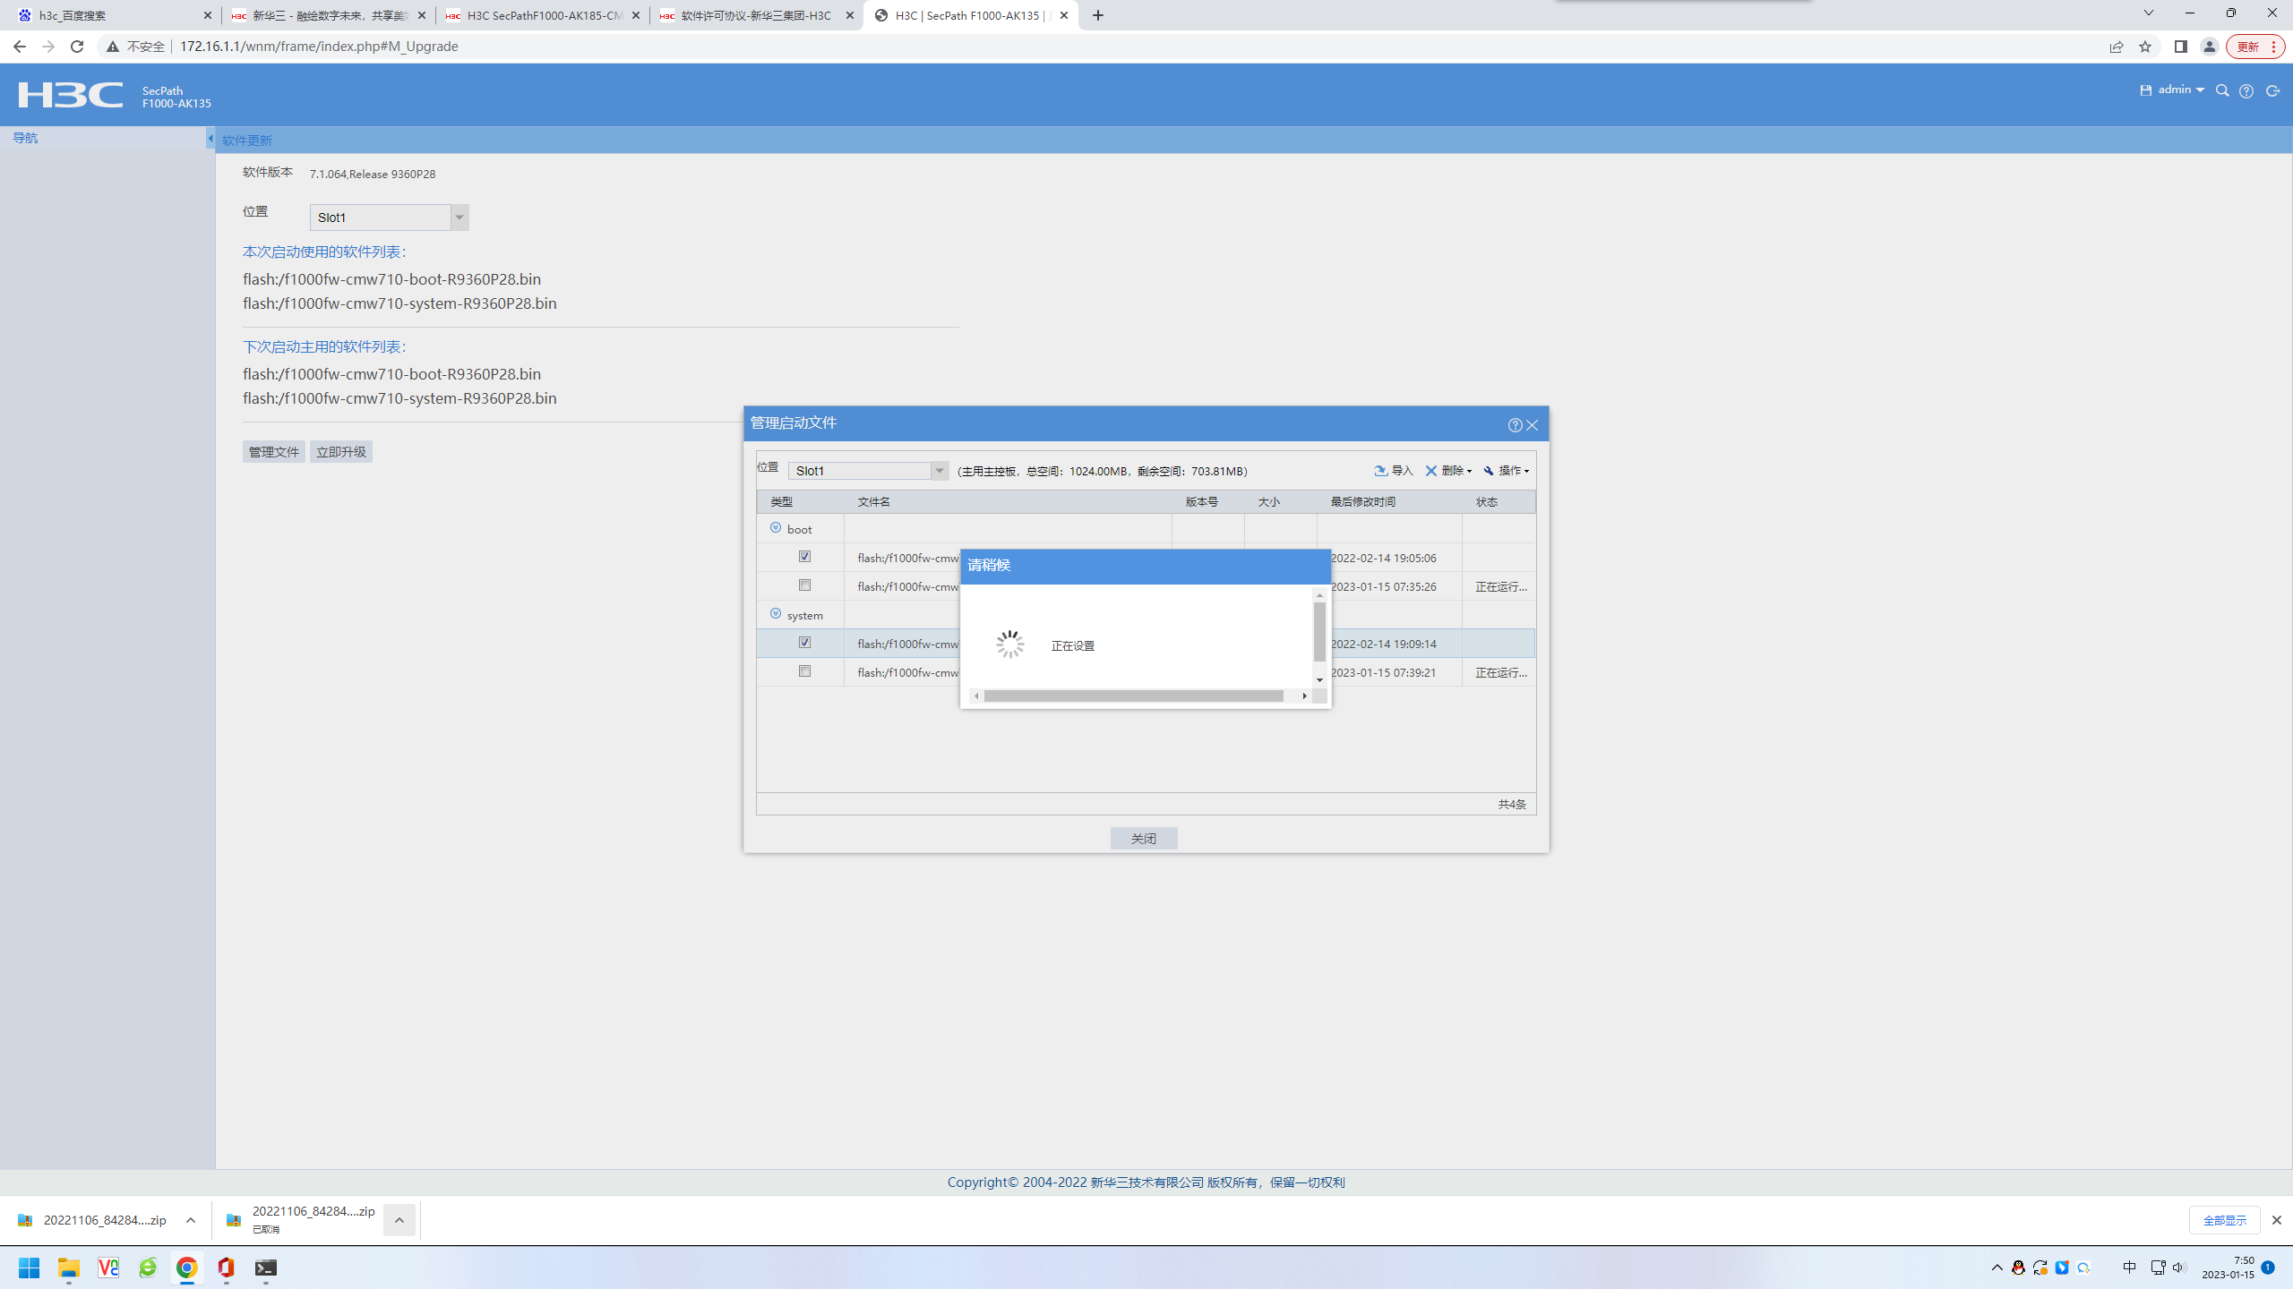Click the Delete X icon in dialog

[1431, 471]
